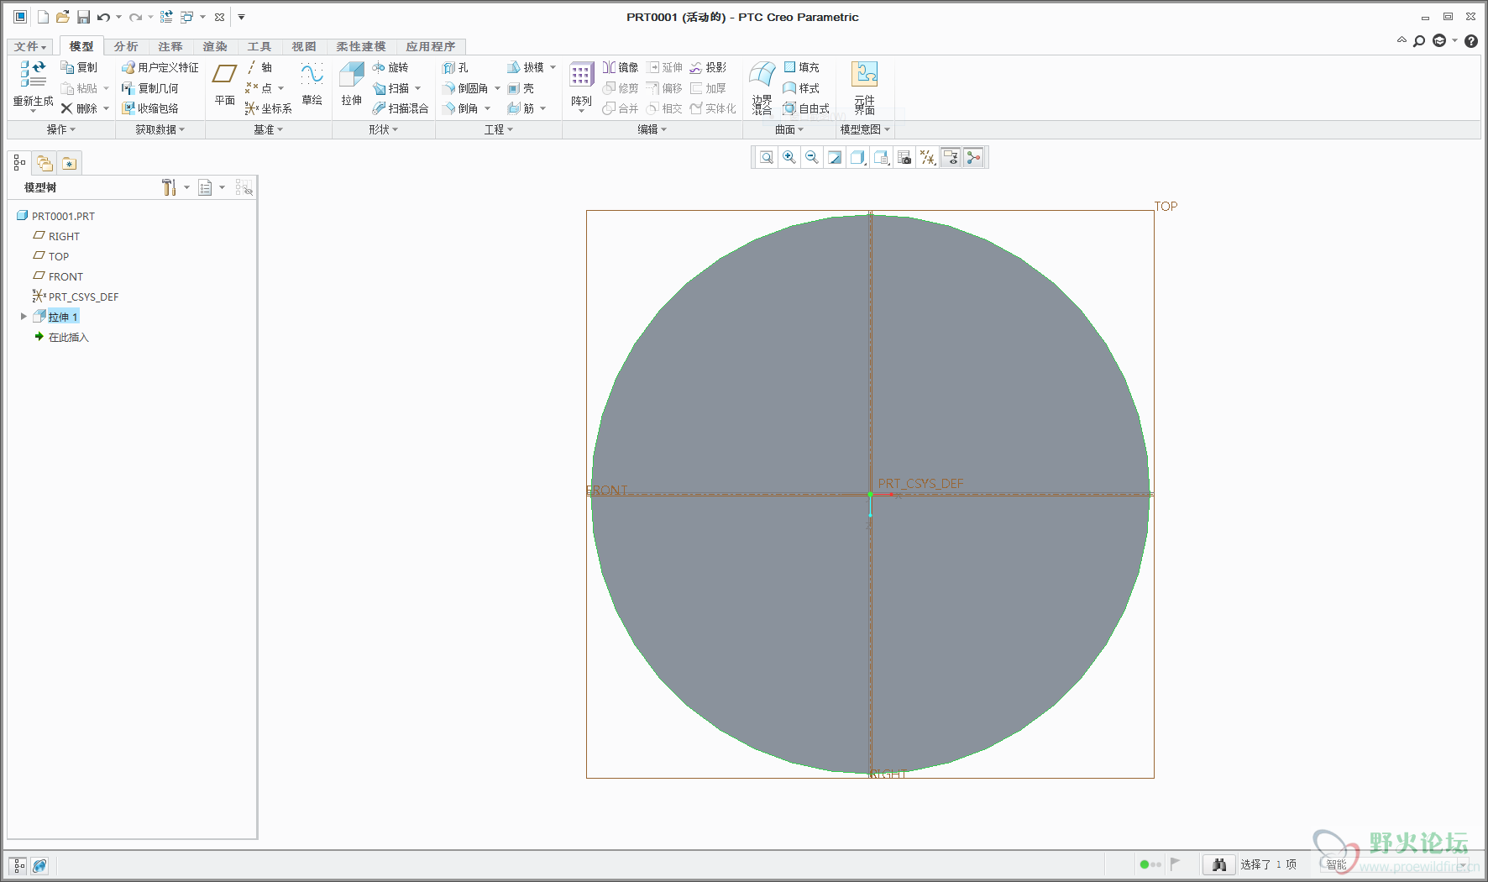
Task: Click the Favorites folder tab icon
Action: (x=69, y=163)
